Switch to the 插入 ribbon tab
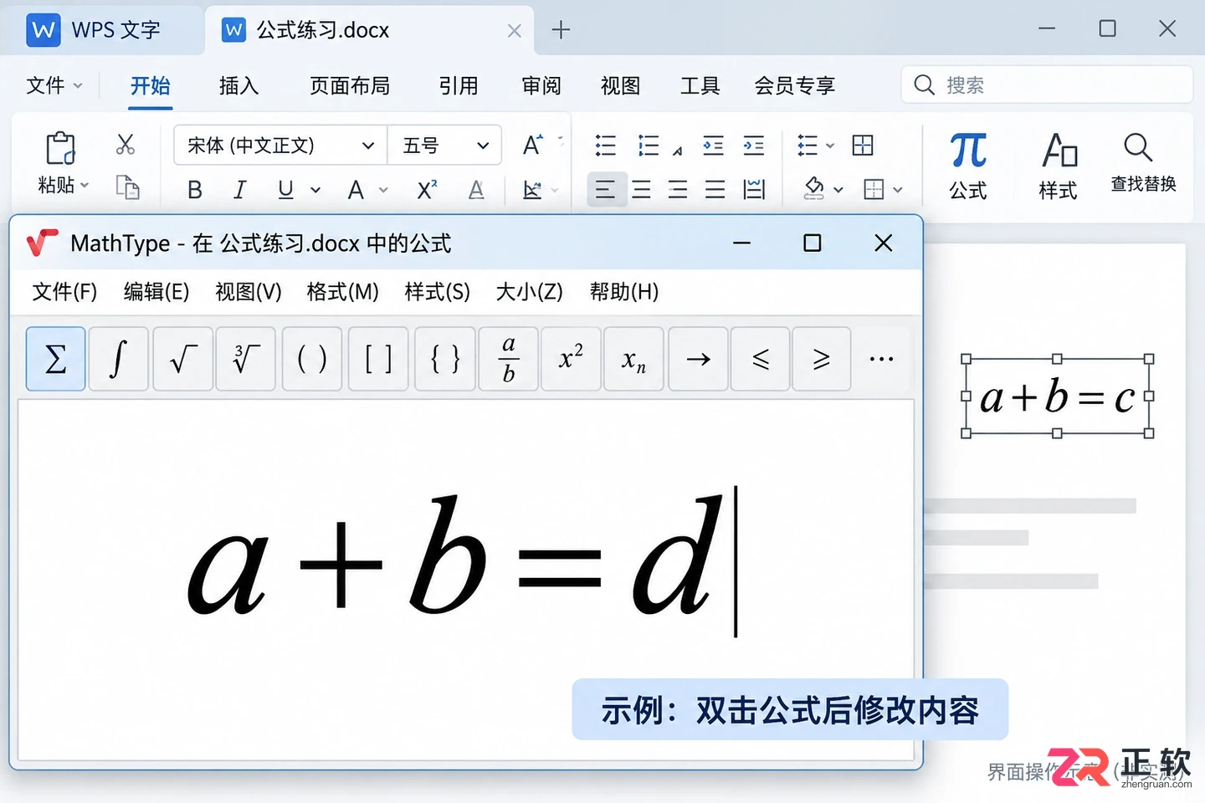This screenshot has width=1205, height=803. click(239, 85)
